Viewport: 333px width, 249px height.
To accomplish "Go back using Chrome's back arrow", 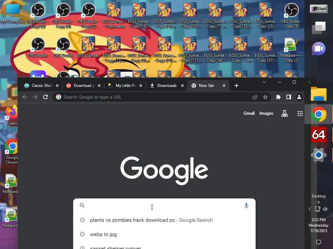I will 25,97.
